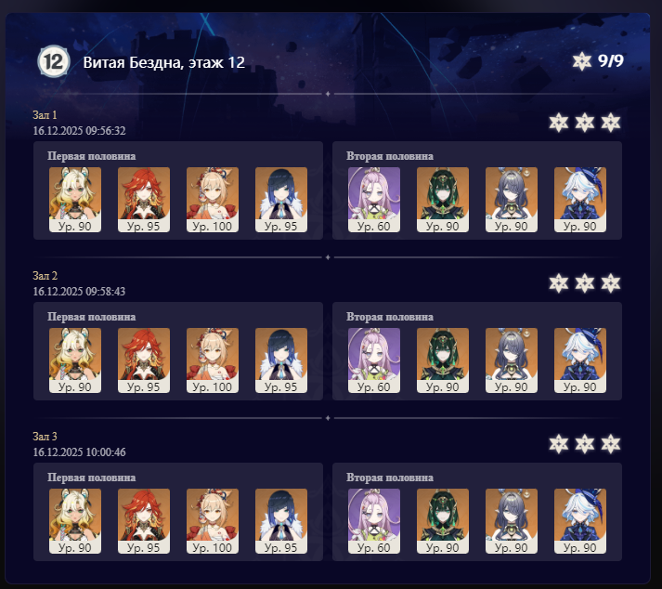The image size is (662, 589).
Task: Click the Зал 1 heading
Action: point(45,115)
